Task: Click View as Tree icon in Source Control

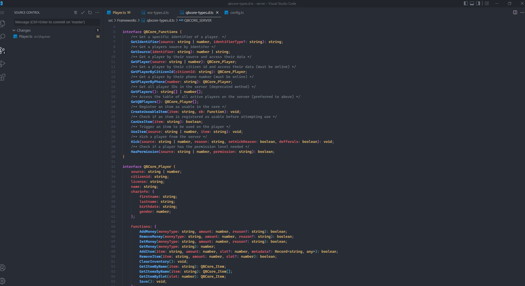Action: 76,12
